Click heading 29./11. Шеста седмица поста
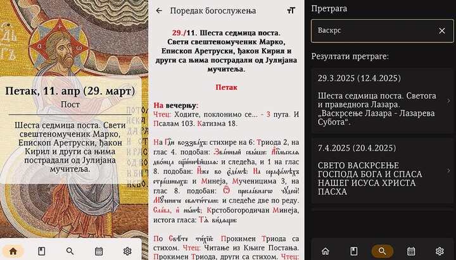The width and height of the screenshot is (456, 260). pos(226,33)
